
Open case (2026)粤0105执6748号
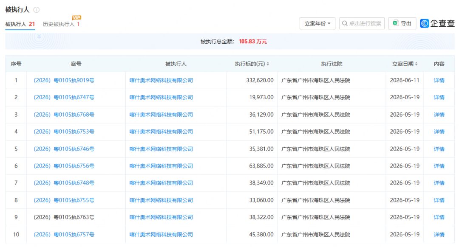click(64, 183)
